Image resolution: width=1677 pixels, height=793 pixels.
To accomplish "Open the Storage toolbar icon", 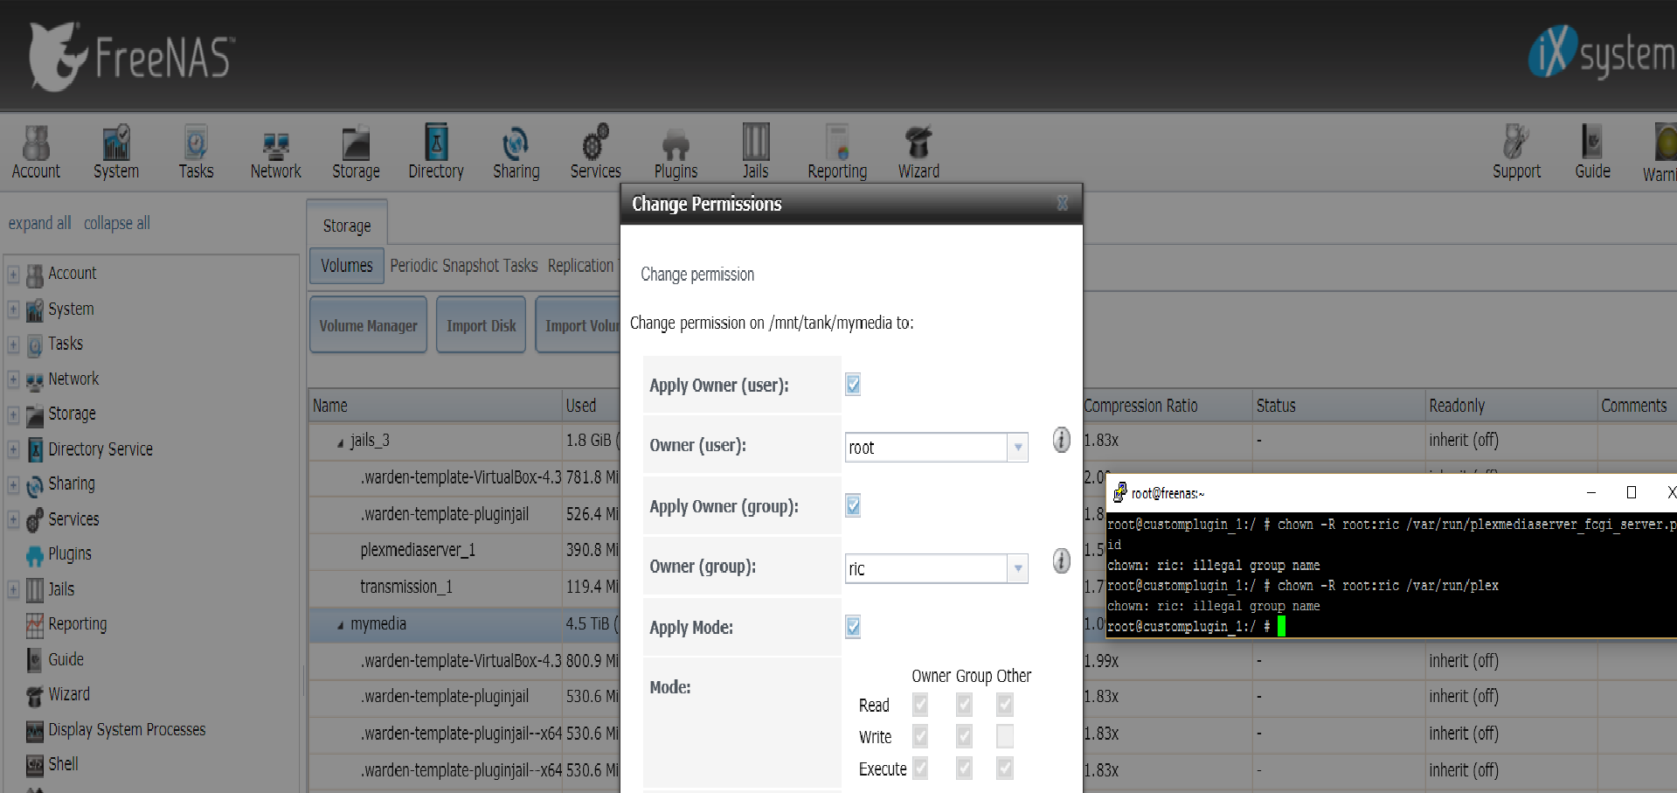I will 356,152.
